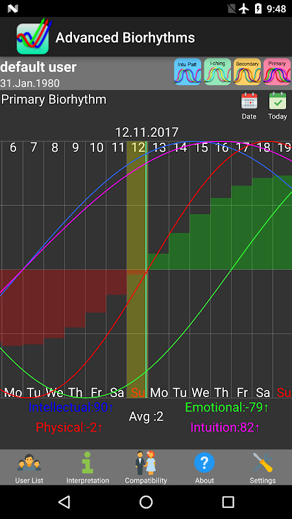
Task: Select the Primary biorhythm chart icon
Action: 277,72
